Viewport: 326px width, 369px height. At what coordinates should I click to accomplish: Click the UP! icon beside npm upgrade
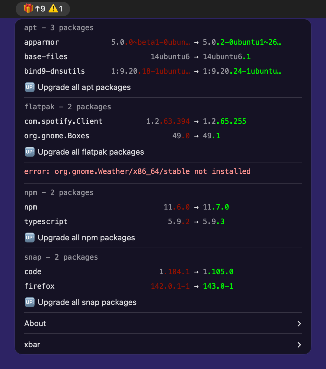(x=30, y=238)
